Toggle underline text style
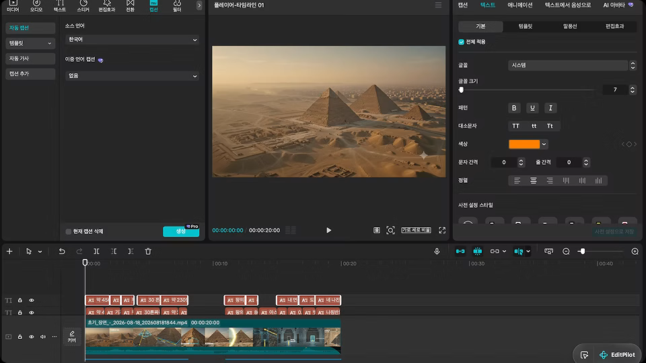 532,108
